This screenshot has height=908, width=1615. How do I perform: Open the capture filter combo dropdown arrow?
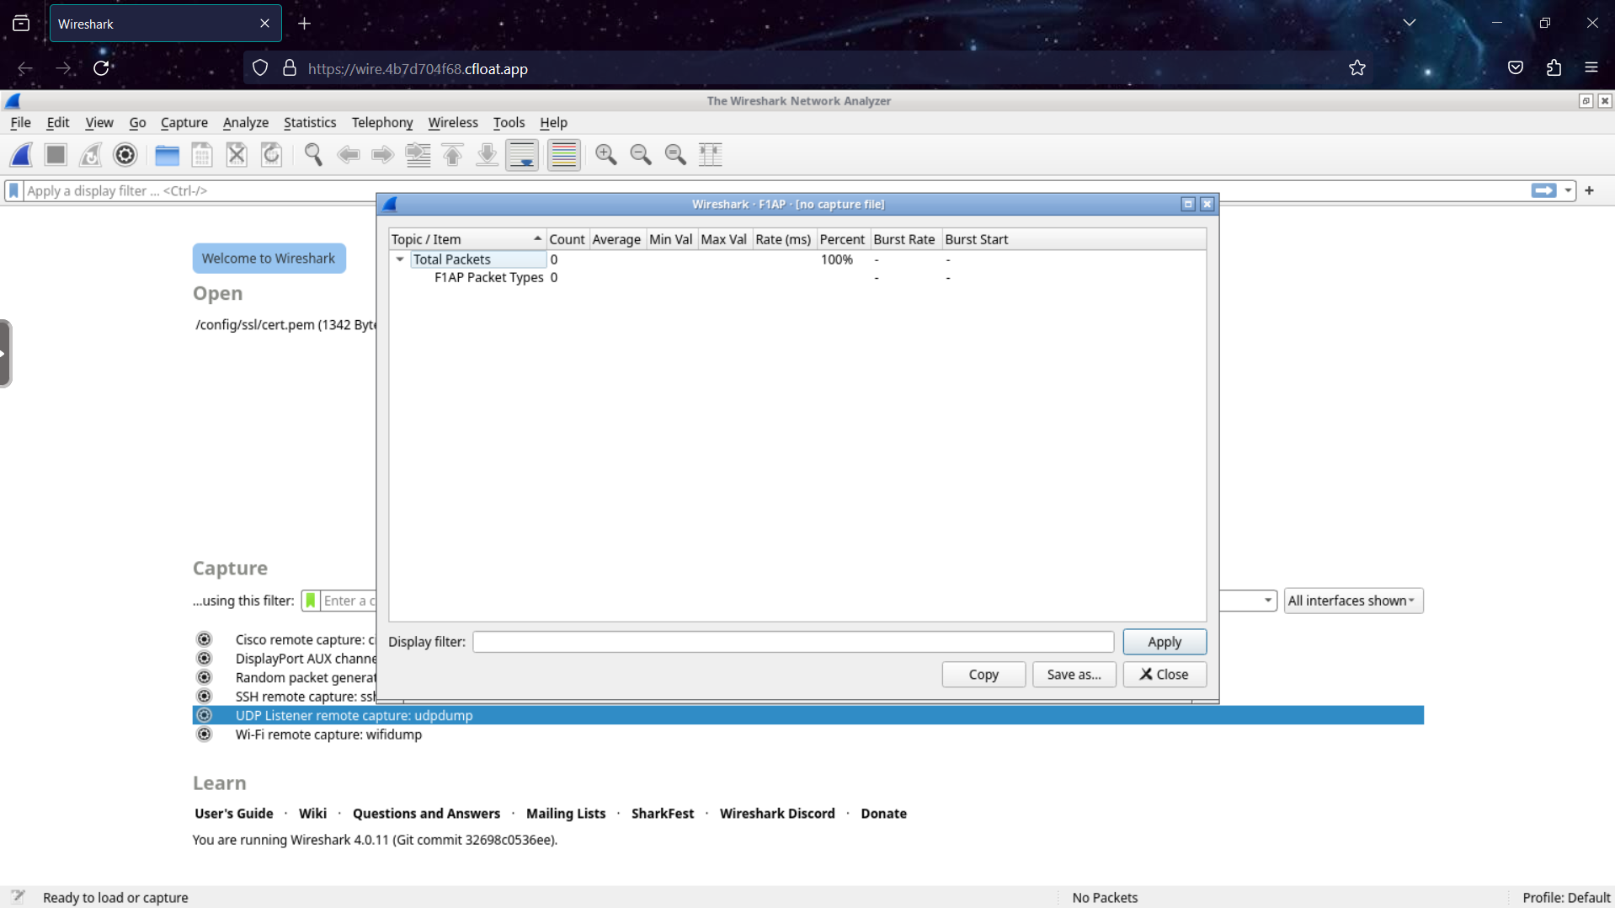click(1267, 601)
